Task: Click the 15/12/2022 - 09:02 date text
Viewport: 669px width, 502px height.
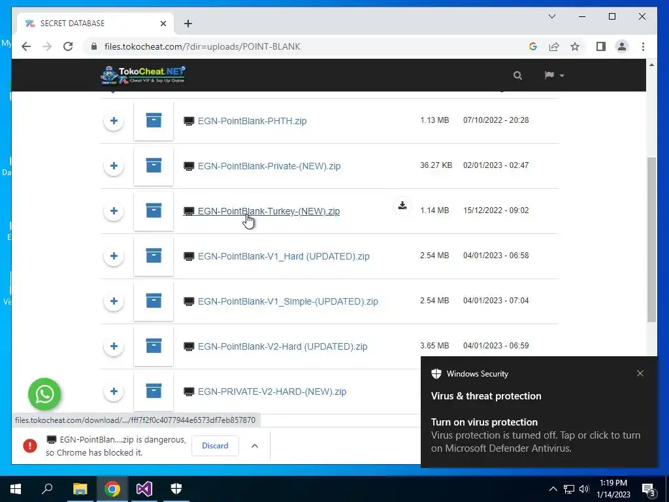Action: coord(496,210)
